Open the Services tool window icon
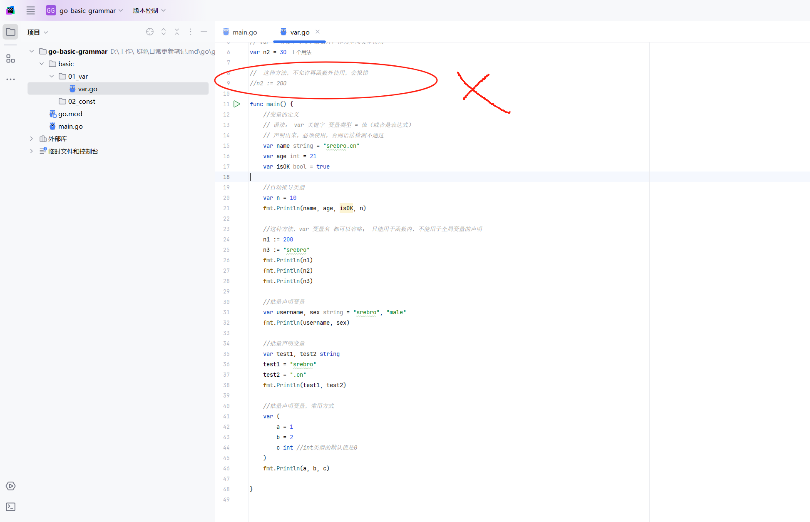This screenshot has height=522, width=810. [x=10, y=486]
